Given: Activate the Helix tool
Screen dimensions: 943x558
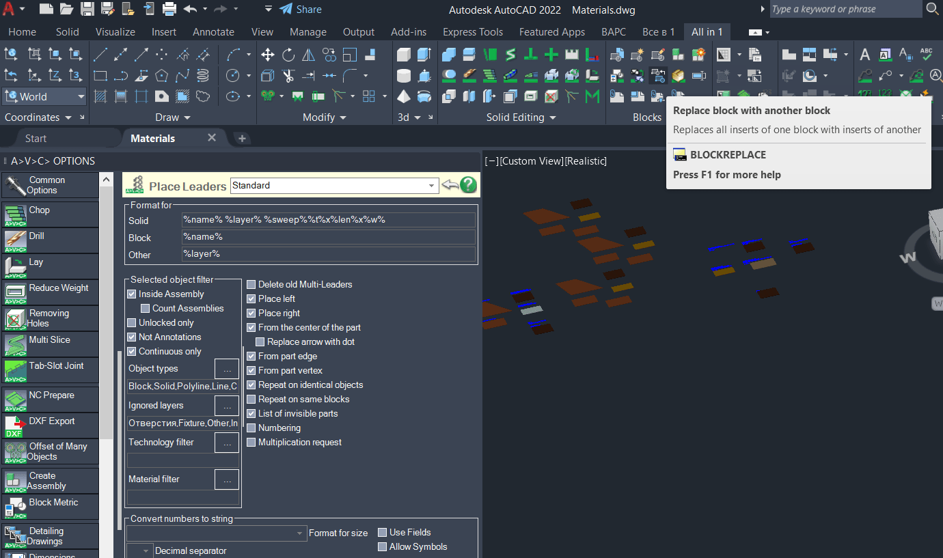Looking at the screenshot, I should (x=203, y=75).
